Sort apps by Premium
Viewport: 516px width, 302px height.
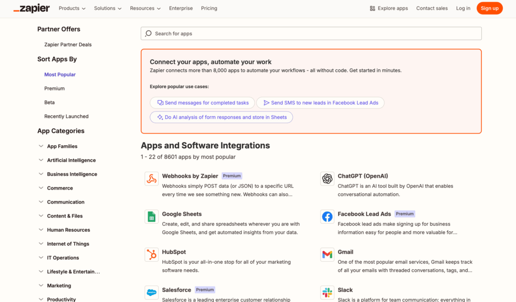[54, 88]
